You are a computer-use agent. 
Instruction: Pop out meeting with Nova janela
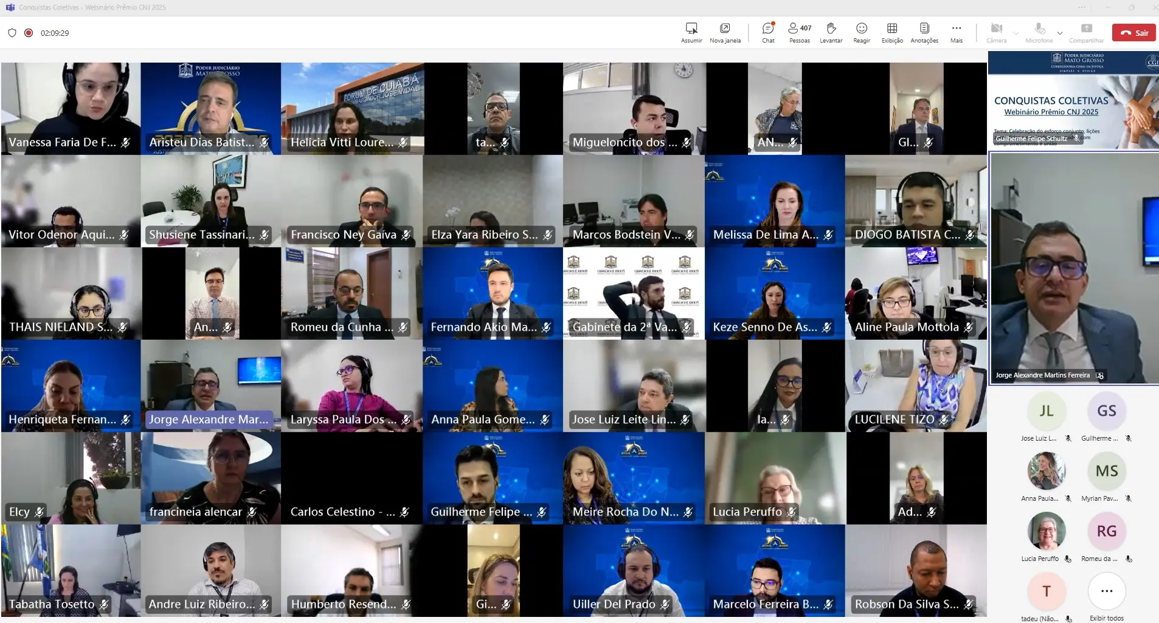[x=725, y=32]
